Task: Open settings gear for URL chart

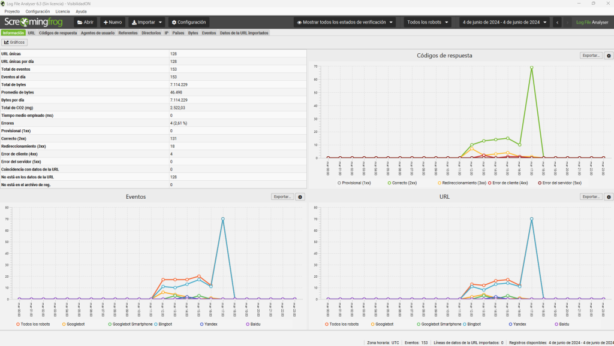Action: click(609, 196)
